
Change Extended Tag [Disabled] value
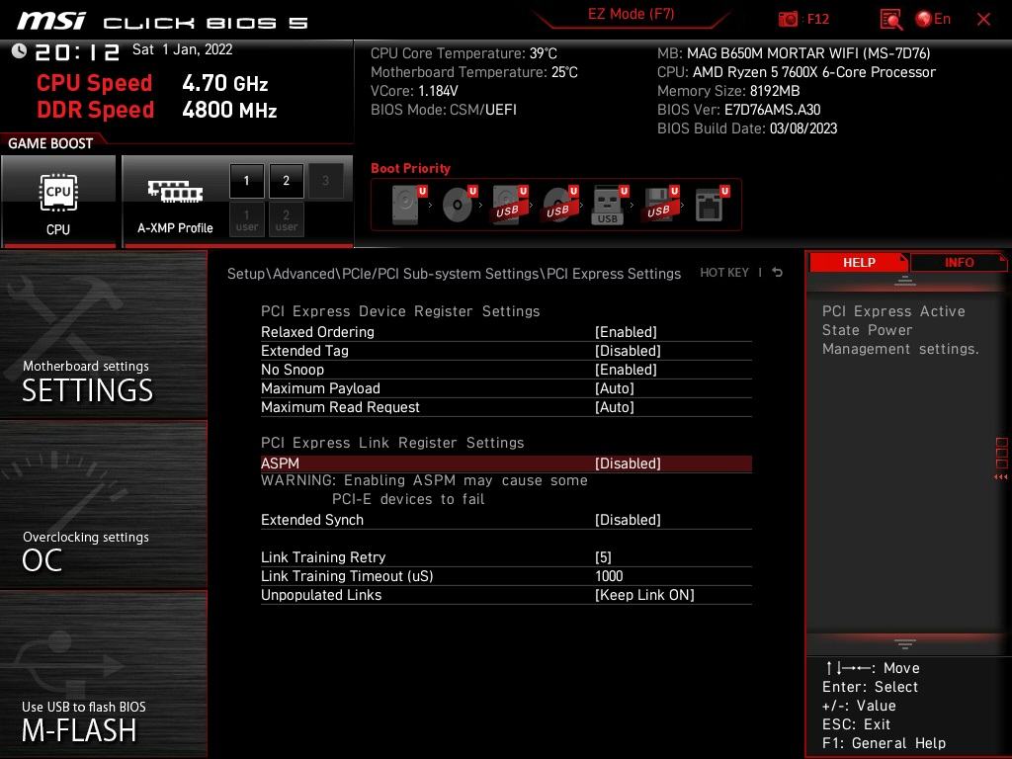point(628,351)
